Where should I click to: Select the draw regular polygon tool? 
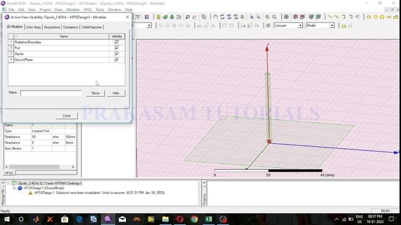coord(382,17)
